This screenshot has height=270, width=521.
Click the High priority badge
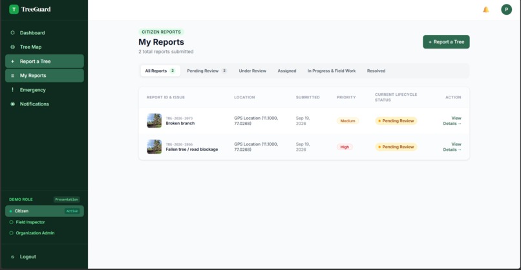345,147
